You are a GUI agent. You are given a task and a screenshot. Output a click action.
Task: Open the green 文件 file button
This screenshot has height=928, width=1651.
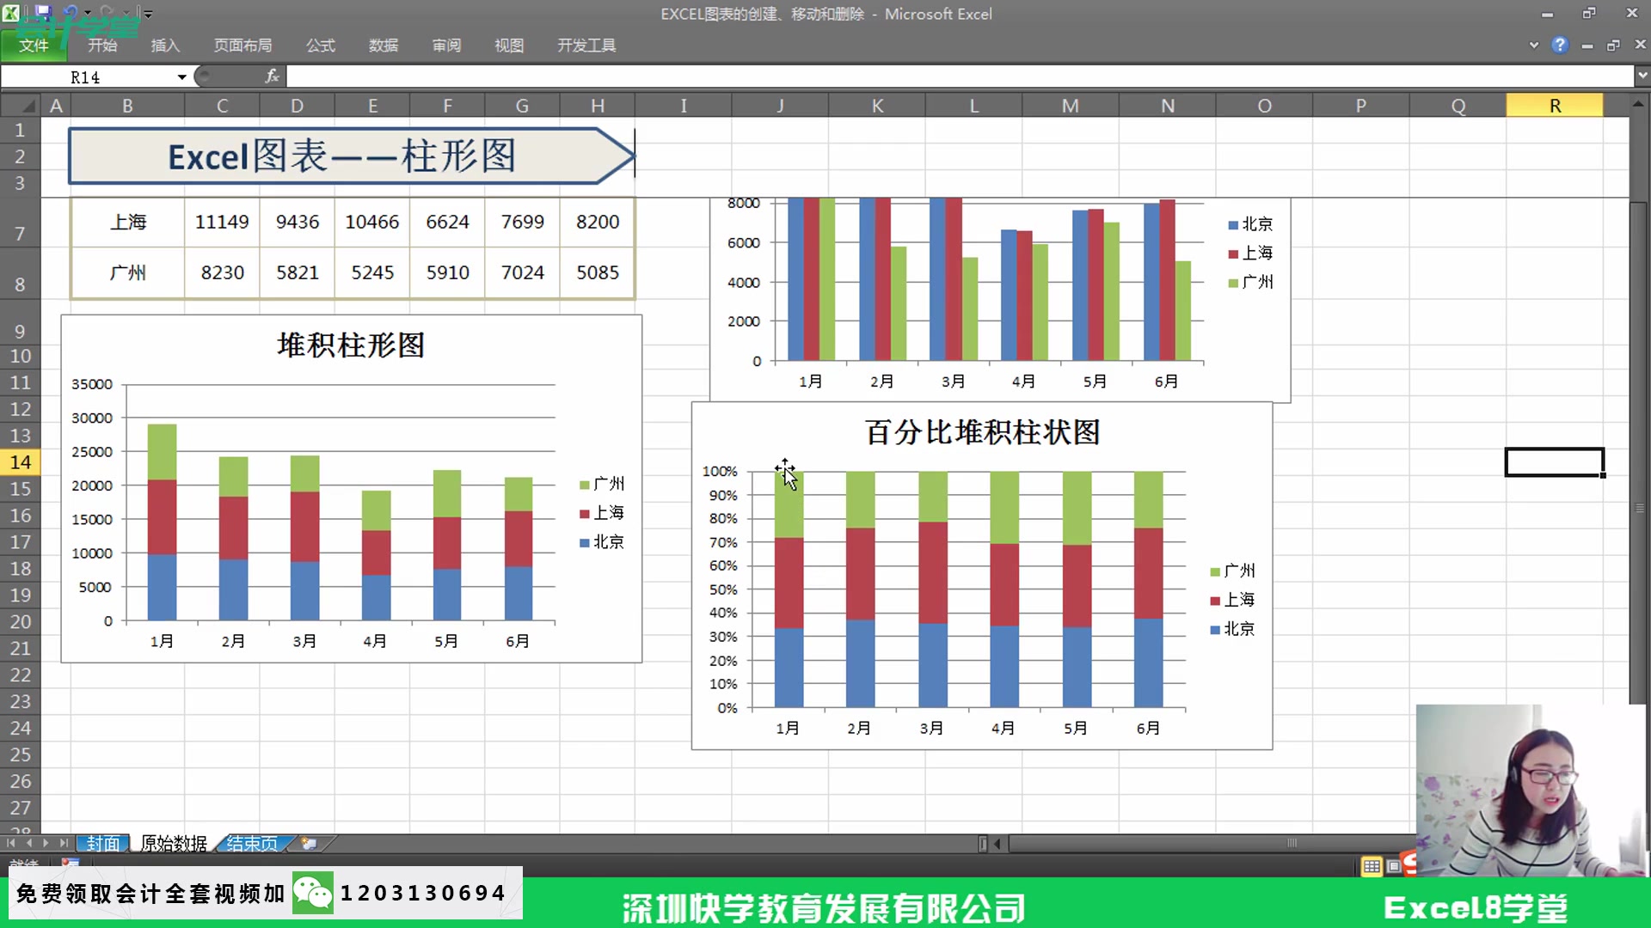pyautogui.click(x=34, y=45)
